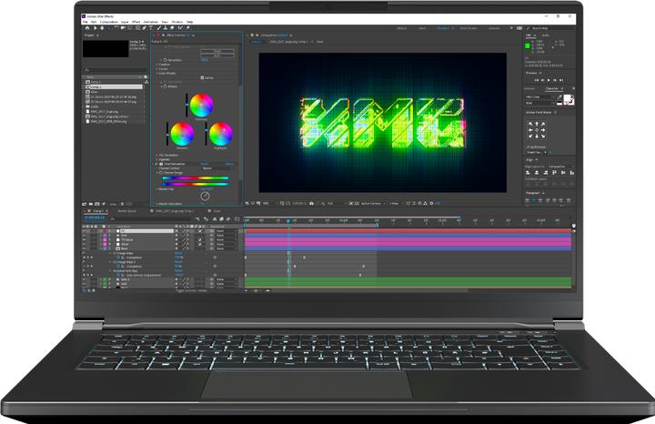Reset the Hue/Saturation effect
The height and width of the screenshot is (424, 655).
[205, 164]
